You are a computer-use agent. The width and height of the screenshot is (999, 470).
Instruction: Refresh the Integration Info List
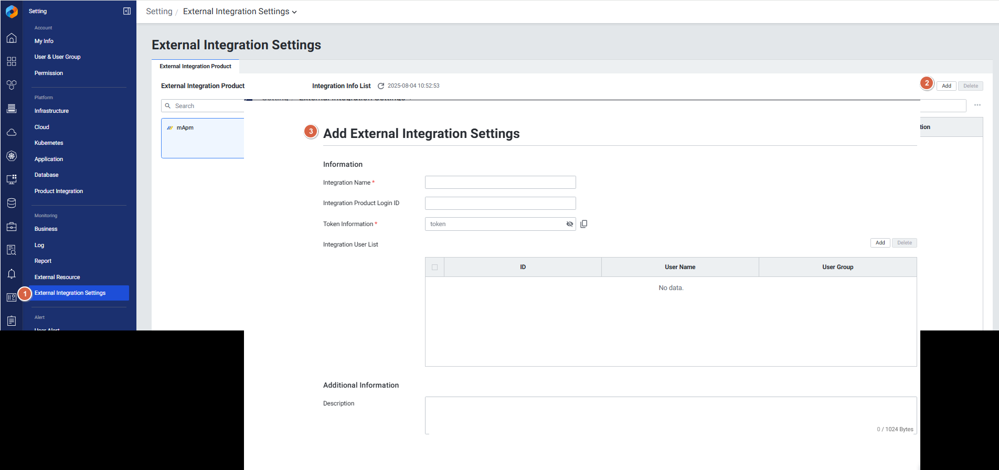[381, 86]
